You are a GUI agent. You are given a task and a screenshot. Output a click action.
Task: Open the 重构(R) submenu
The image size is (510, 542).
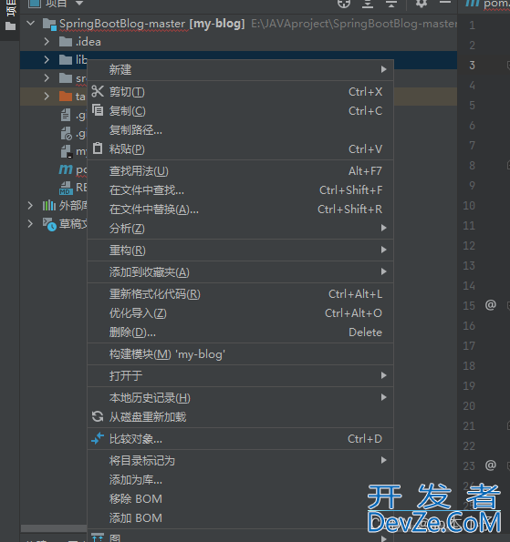(240, 250)
